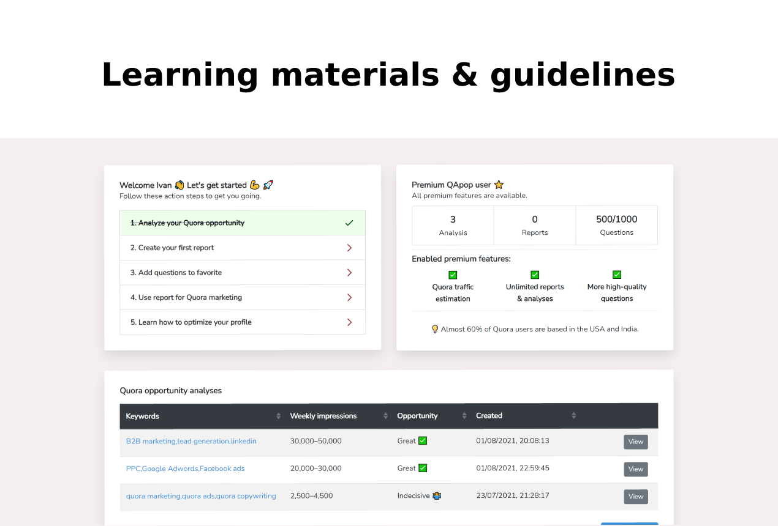
Task: Sort the Created column
Action: coord(572,415)
